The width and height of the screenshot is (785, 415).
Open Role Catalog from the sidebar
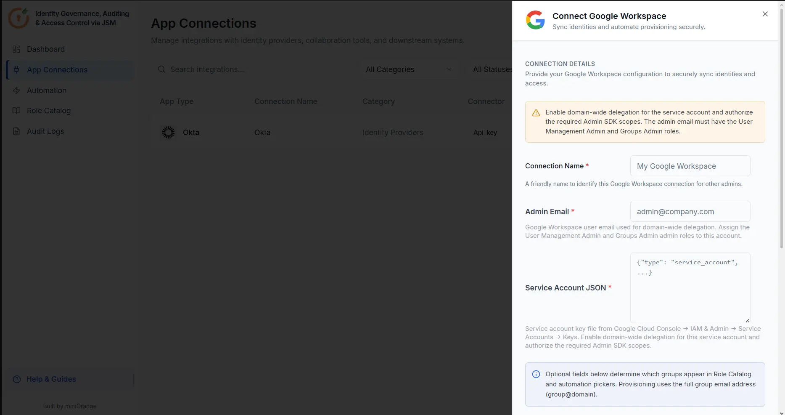point(70,111)
